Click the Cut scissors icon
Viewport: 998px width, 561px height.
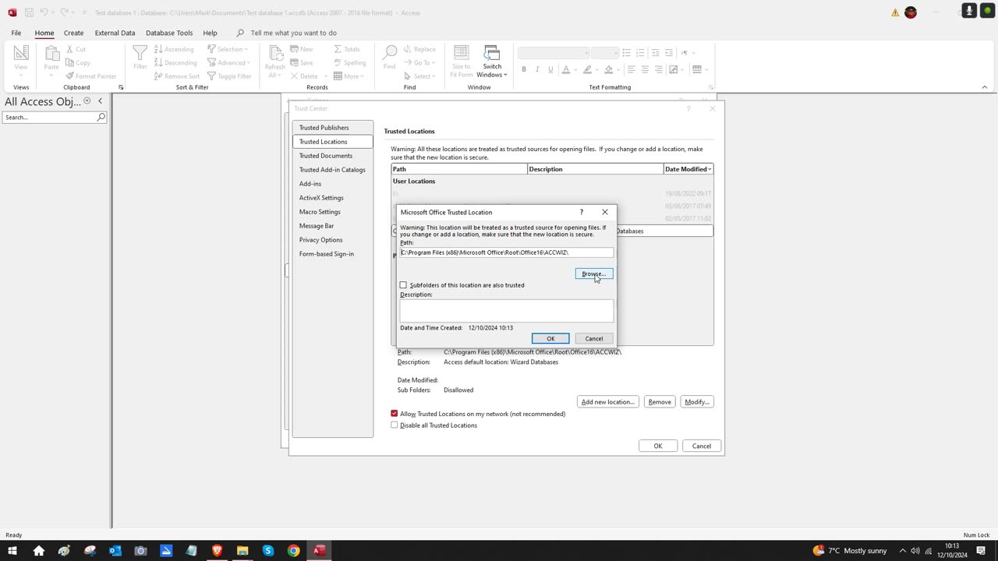(x=70, y=49)
